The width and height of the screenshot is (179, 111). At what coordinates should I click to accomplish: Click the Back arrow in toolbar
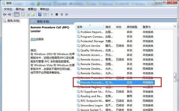tap(4, 15)
